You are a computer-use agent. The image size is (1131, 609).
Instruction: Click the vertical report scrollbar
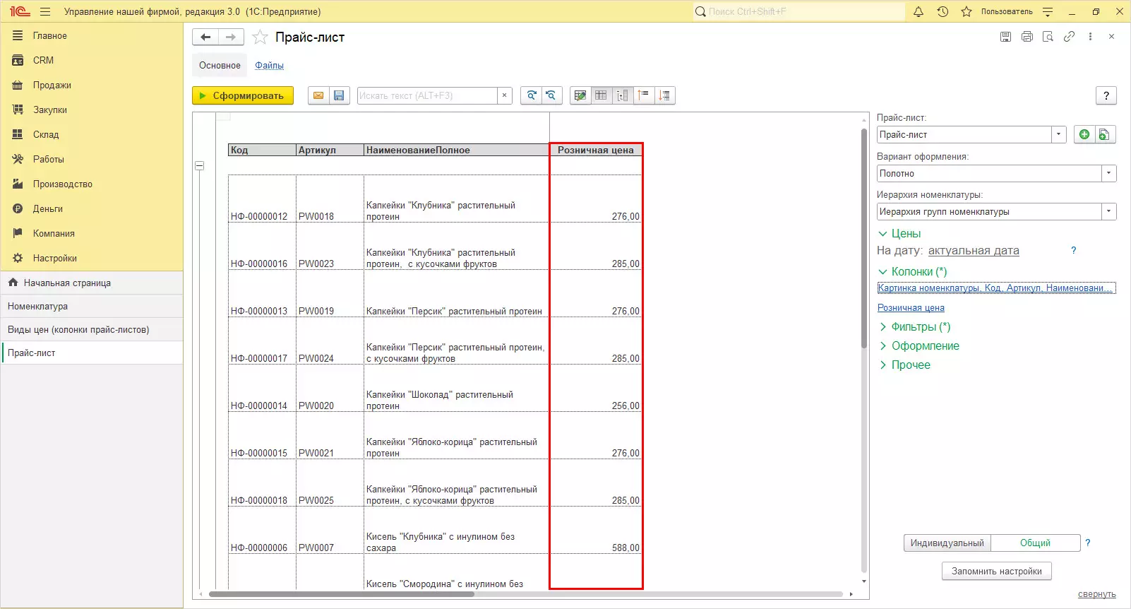coord(864,238)
